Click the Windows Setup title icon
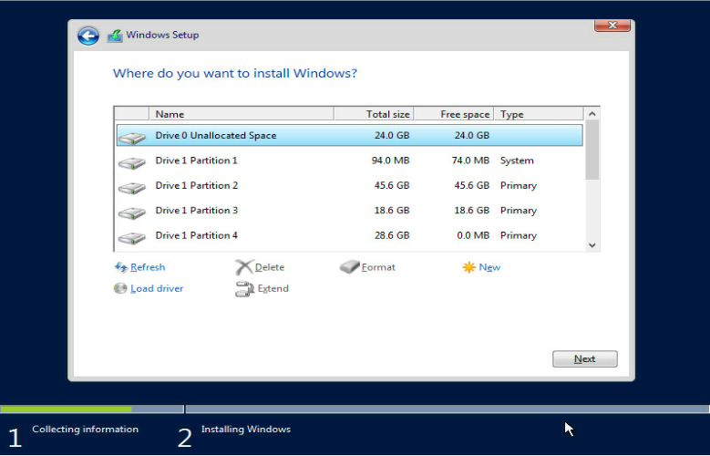The height and width of the screenshot is (456, 710). click(x=115, y=36)
